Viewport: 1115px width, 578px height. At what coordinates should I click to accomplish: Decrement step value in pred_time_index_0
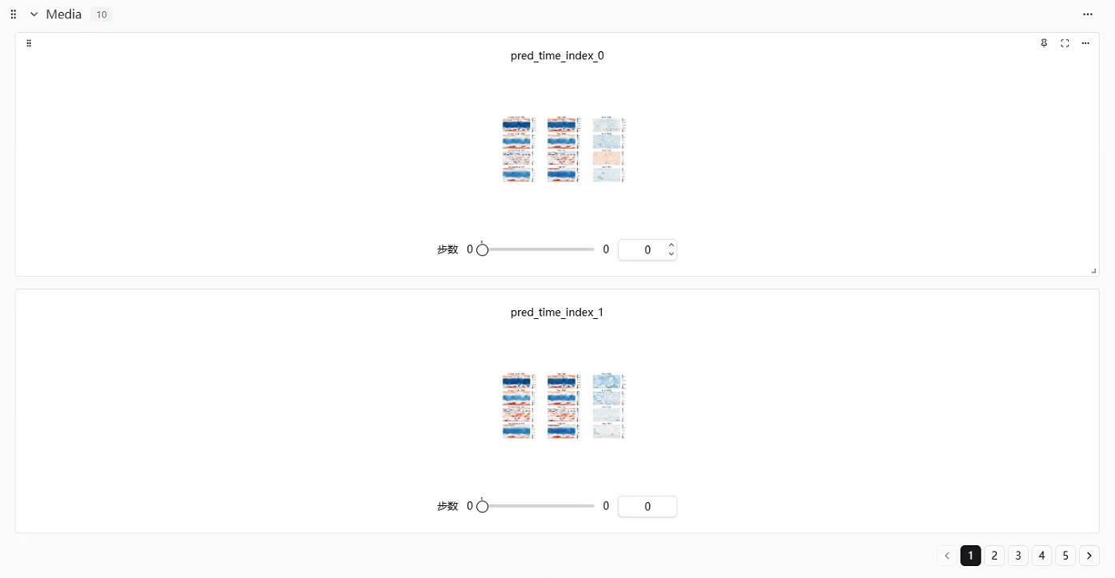click(671, 254)
